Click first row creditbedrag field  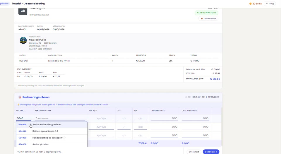[195, 118]
